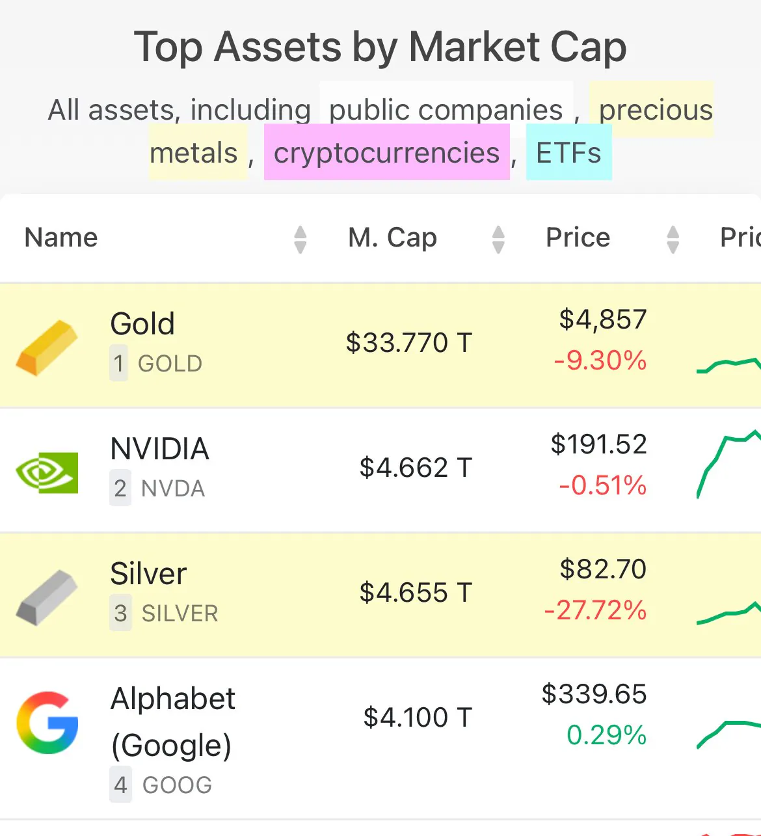Click Silver's price trend sparkline
This screenshot has height=836, width=761.
tap(728, 613)
